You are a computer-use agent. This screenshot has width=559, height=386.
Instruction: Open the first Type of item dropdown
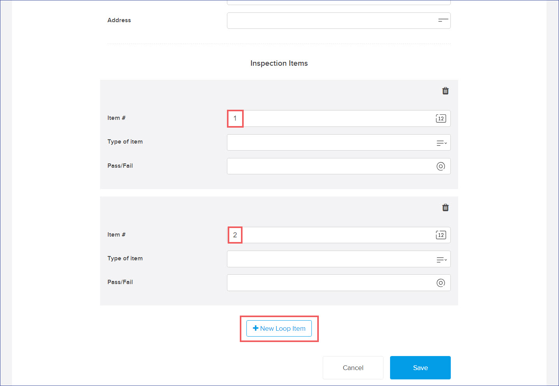331,142
